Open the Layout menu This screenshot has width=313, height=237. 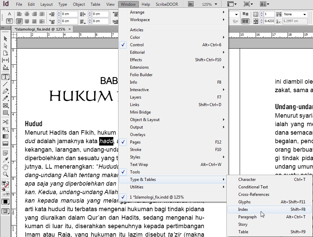click(46, 4)
